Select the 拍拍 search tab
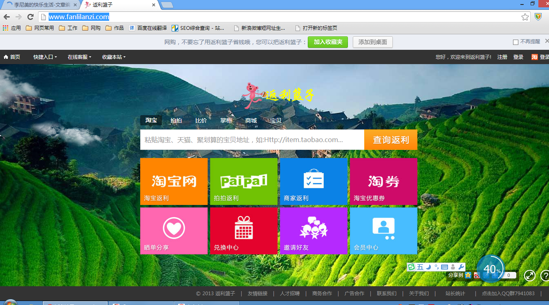 point(176,120)
